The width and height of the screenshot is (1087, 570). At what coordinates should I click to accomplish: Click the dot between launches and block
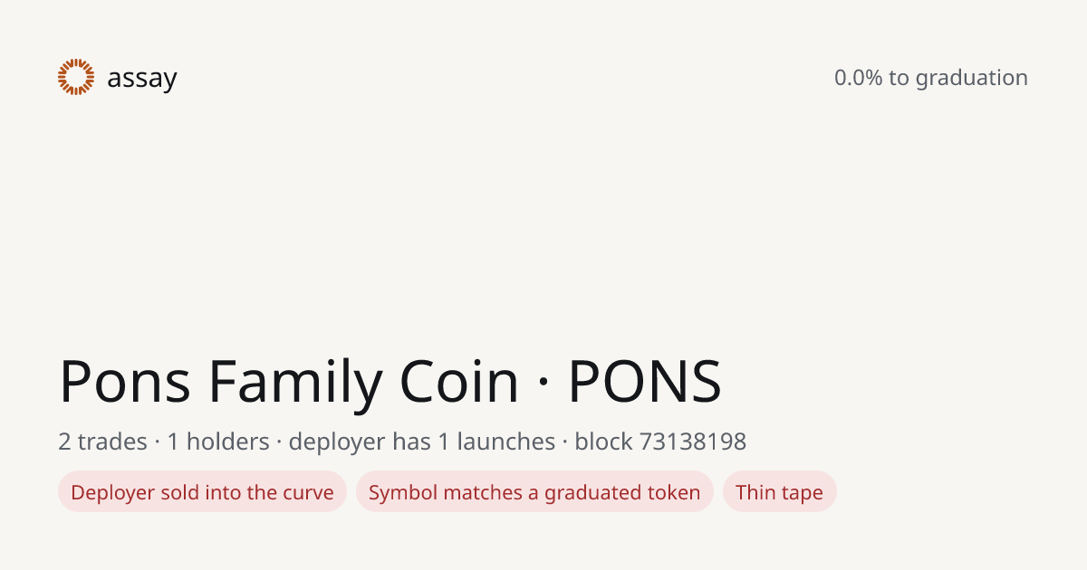[565, 442]
